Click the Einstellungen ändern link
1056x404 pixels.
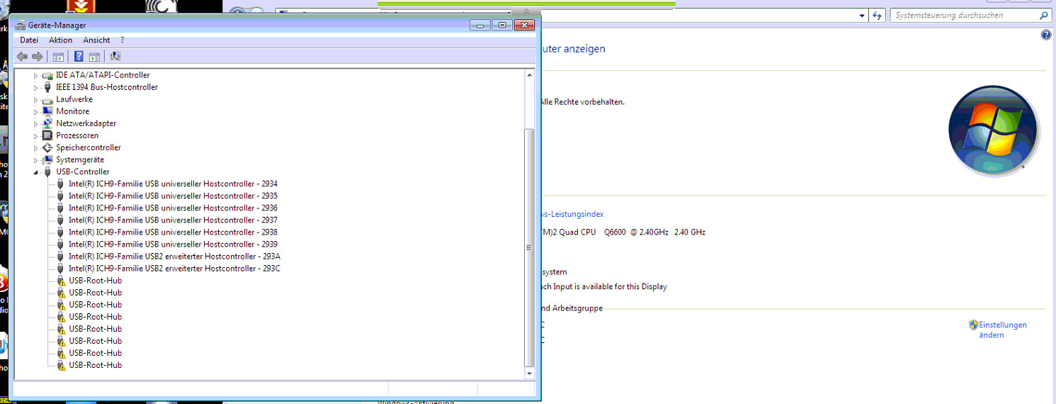pyautogui.click(x=1003, y=330)
